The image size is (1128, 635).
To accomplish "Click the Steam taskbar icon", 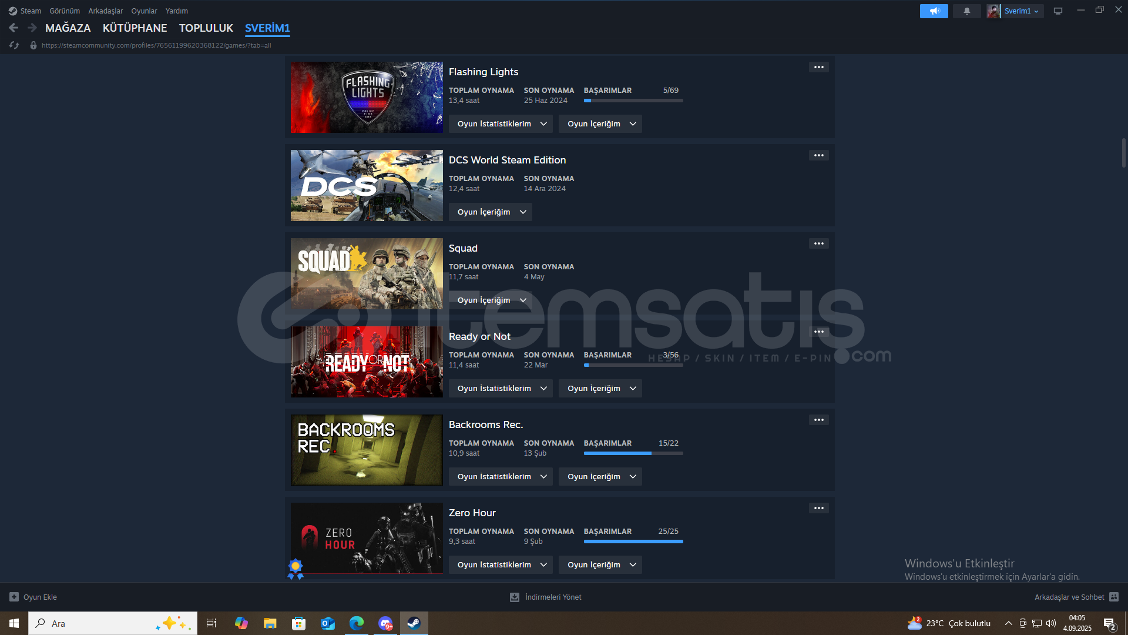I will tap(414, 623).
